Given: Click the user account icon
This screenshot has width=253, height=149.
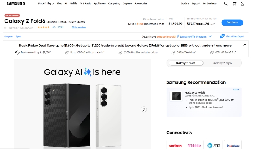Looking at the screenshot, I should pos(242,3).
